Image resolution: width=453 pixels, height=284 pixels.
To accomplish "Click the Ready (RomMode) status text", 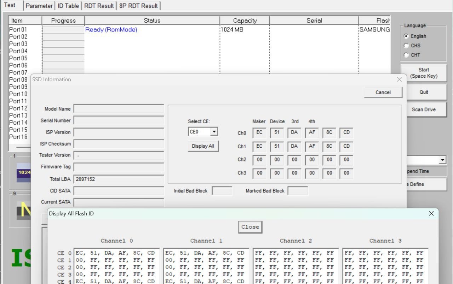I will point(111,30).
